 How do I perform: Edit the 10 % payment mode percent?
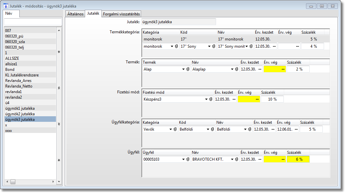272,99
